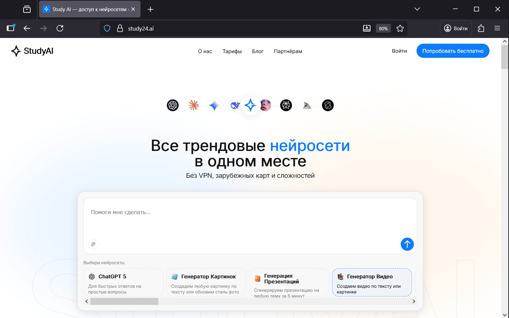Open the browser menu with the hamburger icon
509x318 pixels.
(x=497, y=28)
